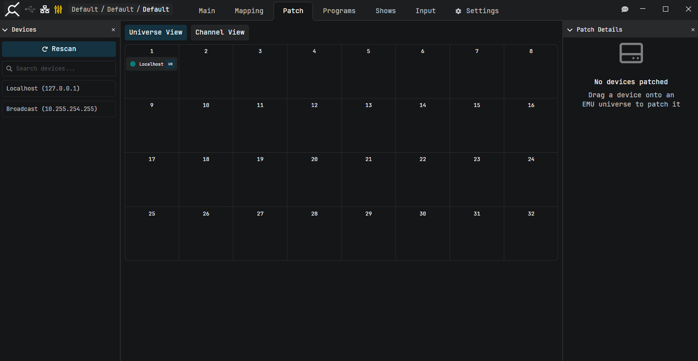Click the network status icon
This screenshot has height=361, width=698.
tap(45, 10)
